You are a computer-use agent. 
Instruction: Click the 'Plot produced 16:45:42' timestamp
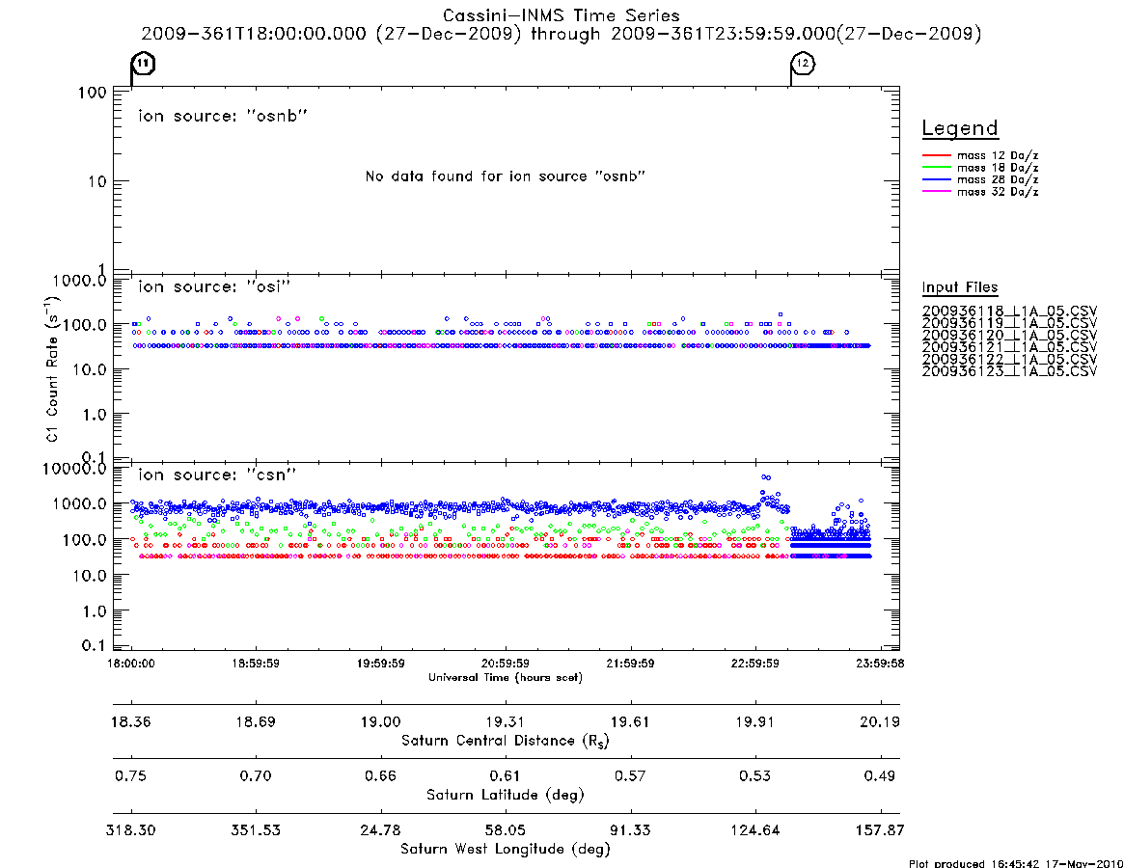tap(1016, 863)
